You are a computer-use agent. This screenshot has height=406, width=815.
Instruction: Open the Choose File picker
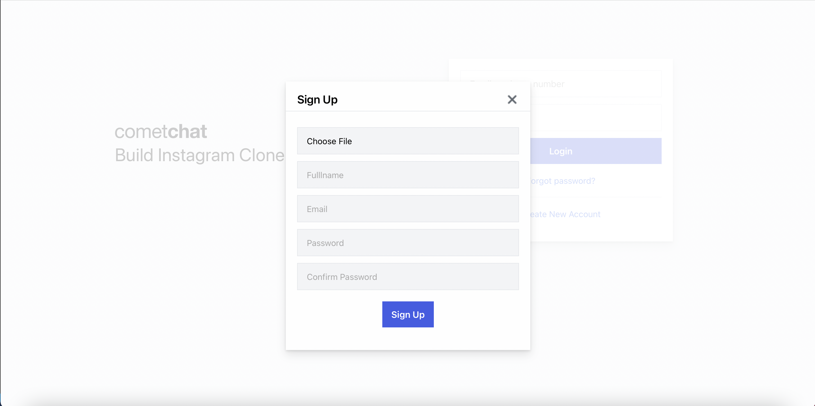(408, 141)
